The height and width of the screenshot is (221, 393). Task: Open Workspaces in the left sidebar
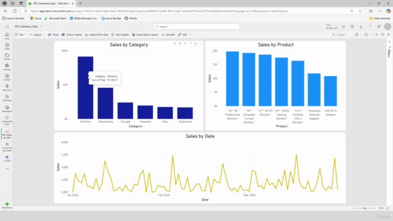[7, 109]
